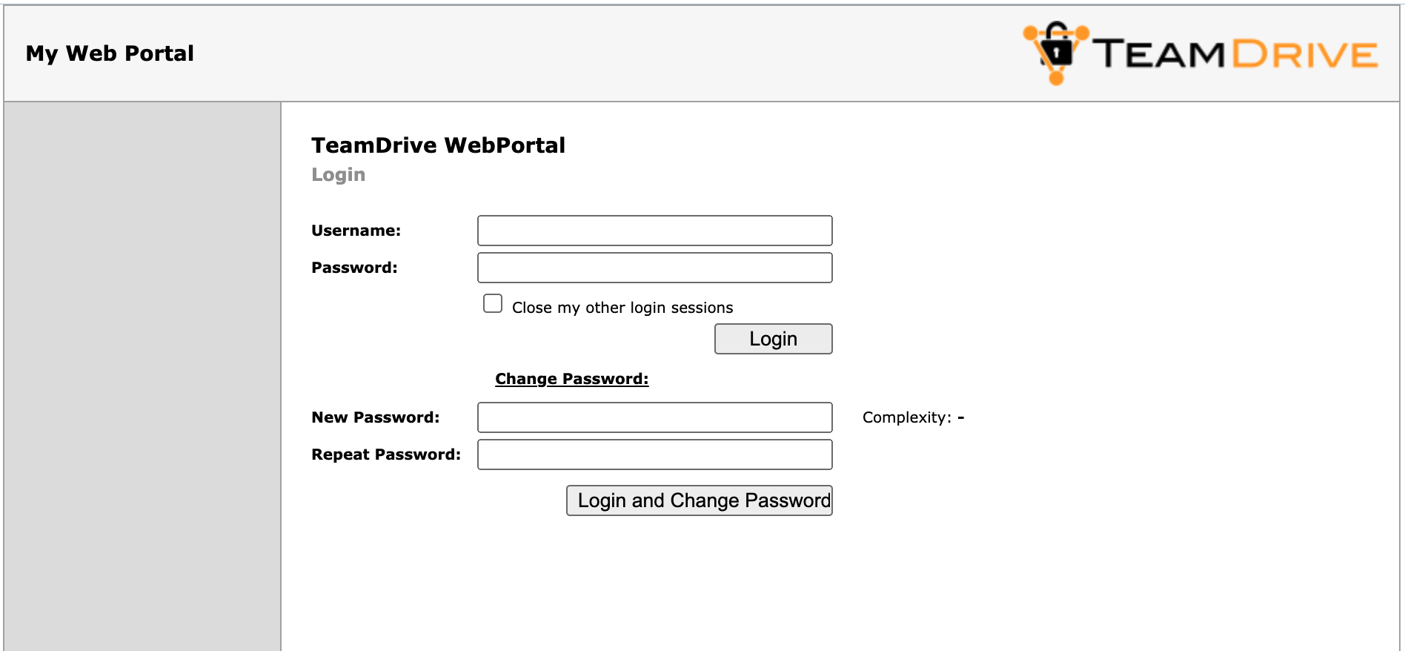Click the My Web Portal title
The image size is (1405, 651).
[x=110, y=53]
